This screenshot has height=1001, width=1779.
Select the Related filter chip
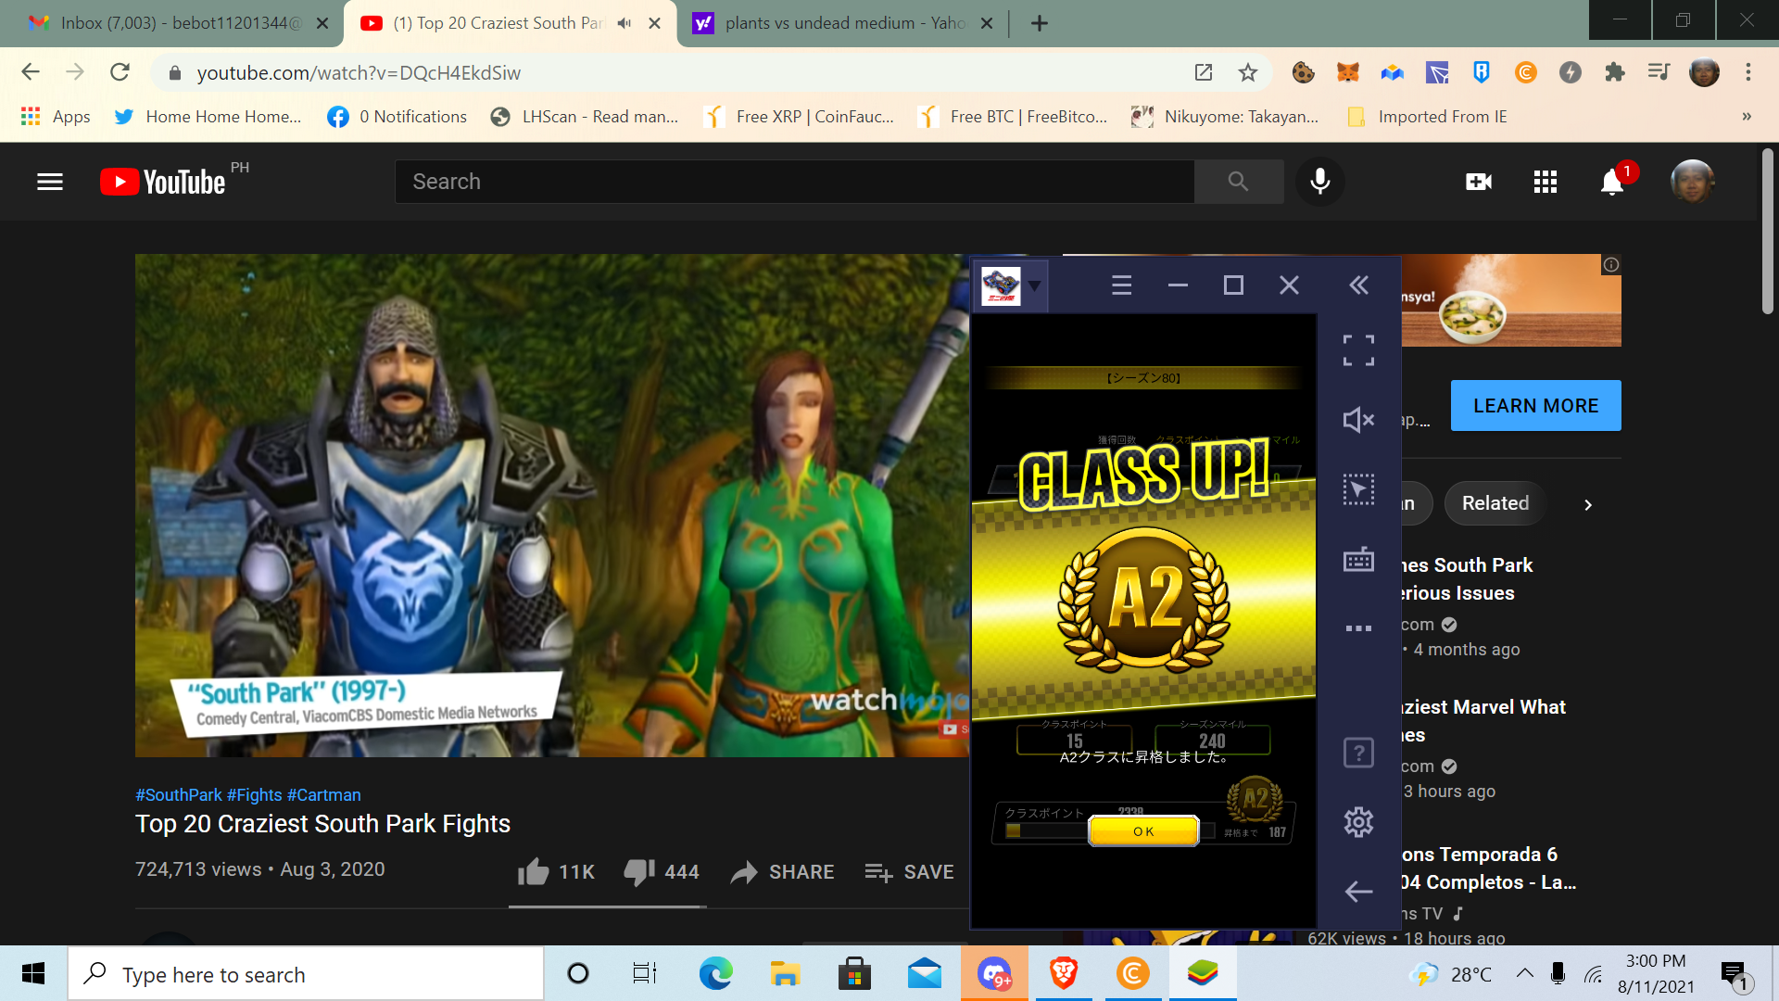[x=1495, y=503]
